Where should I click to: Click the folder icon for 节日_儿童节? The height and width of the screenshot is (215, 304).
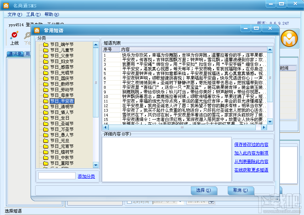(x=46, y=50)
